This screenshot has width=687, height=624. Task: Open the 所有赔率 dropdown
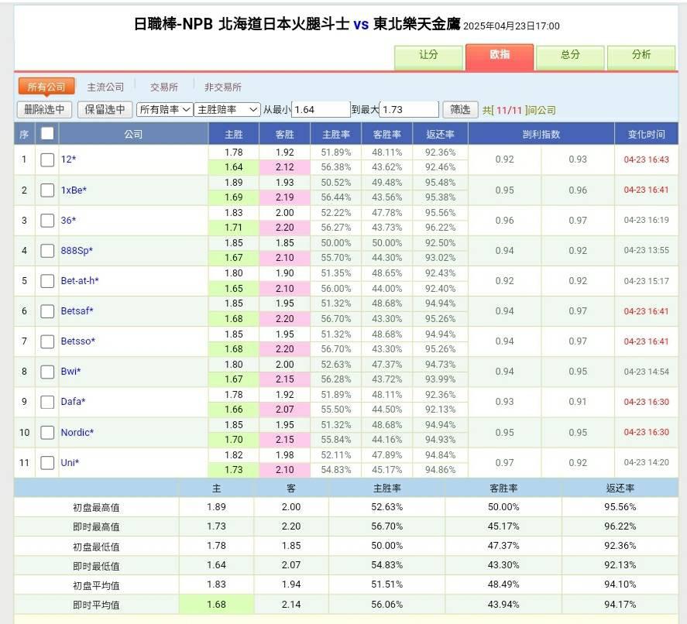[164, 109]
